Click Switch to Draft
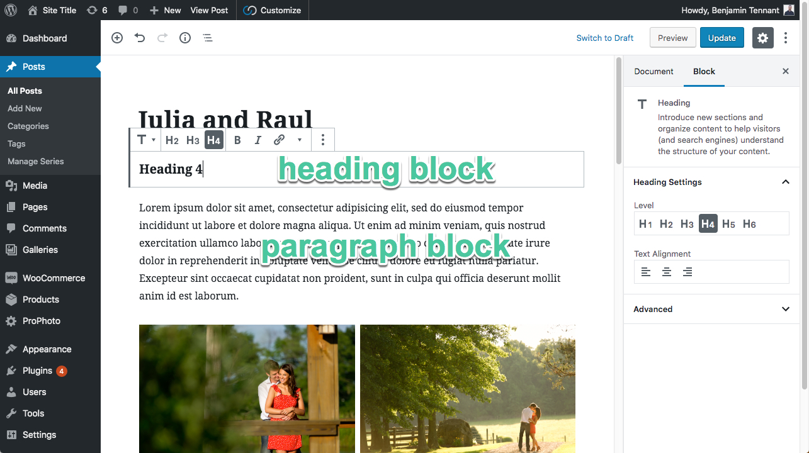The width and height of the screenshot is (809, 453). (605, 38)
